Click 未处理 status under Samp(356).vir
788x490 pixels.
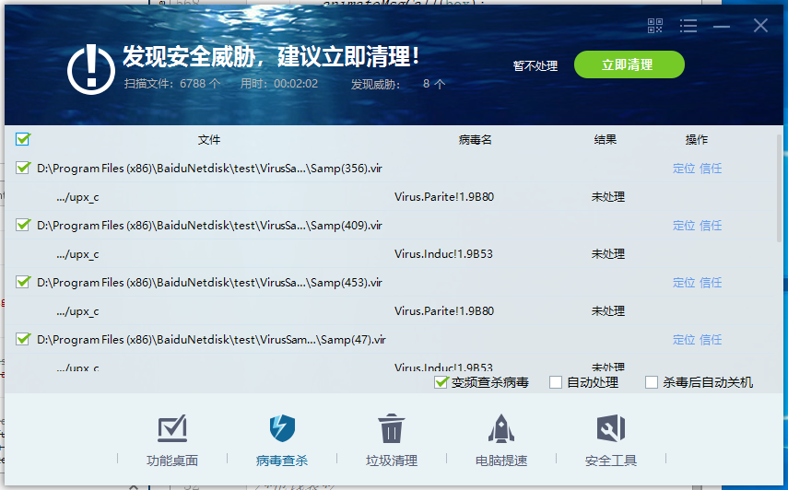pos(608,197)
